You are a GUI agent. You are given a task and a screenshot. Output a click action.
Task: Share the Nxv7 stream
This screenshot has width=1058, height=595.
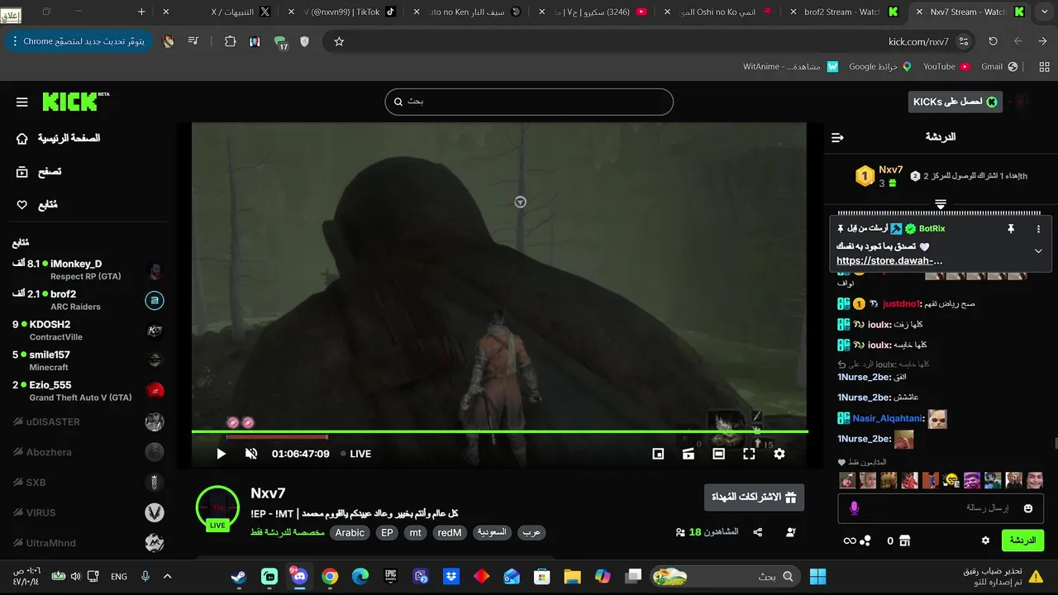(758, 532)
